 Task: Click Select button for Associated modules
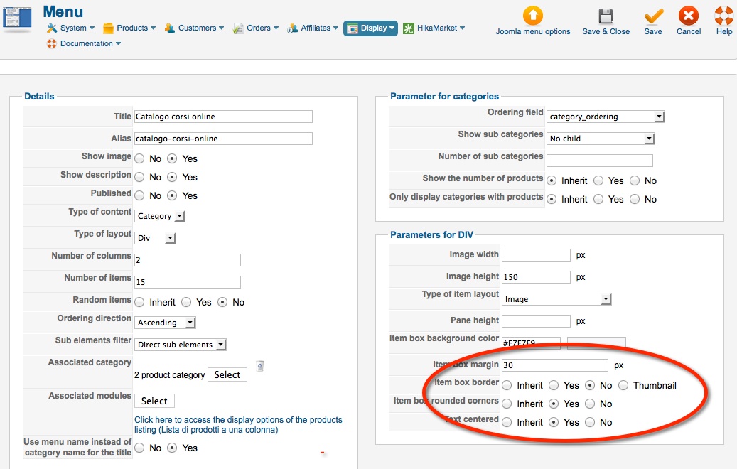[154, 401]
